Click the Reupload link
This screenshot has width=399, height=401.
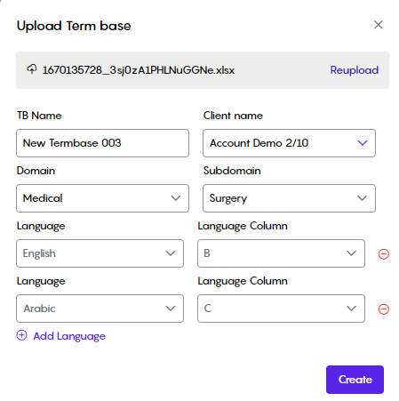pos(355,70)
